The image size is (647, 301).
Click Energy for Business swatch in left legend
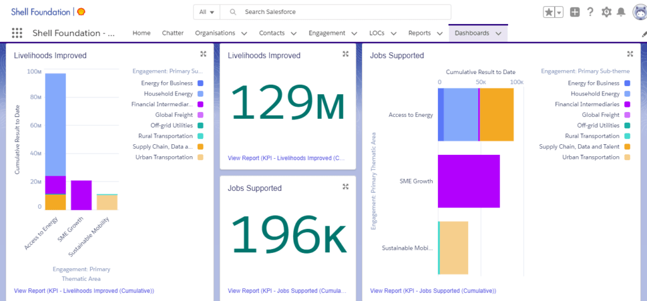(200, 83)
